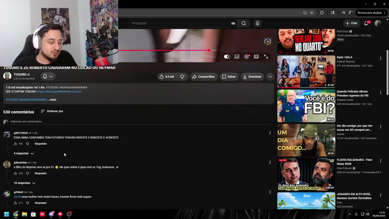The image size is (389, 219).
Task: Like the video with 8,9 mil likes
Action: click(x=167, y=77)
